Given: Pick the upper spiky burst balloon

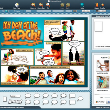Looking at the screenshot, I should pyautogui.click(x=63, y=96).
